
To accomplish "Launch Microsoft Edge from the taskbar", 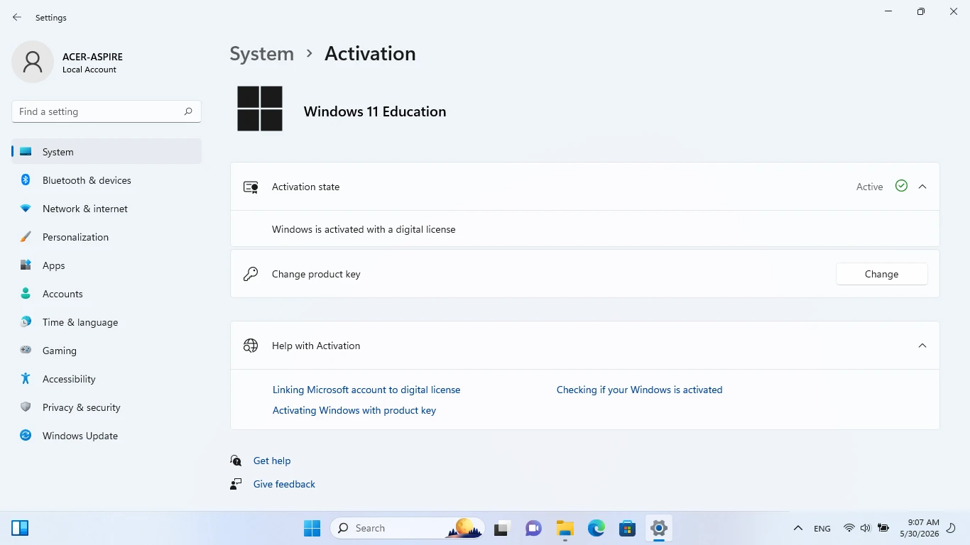I will point(596,528).
